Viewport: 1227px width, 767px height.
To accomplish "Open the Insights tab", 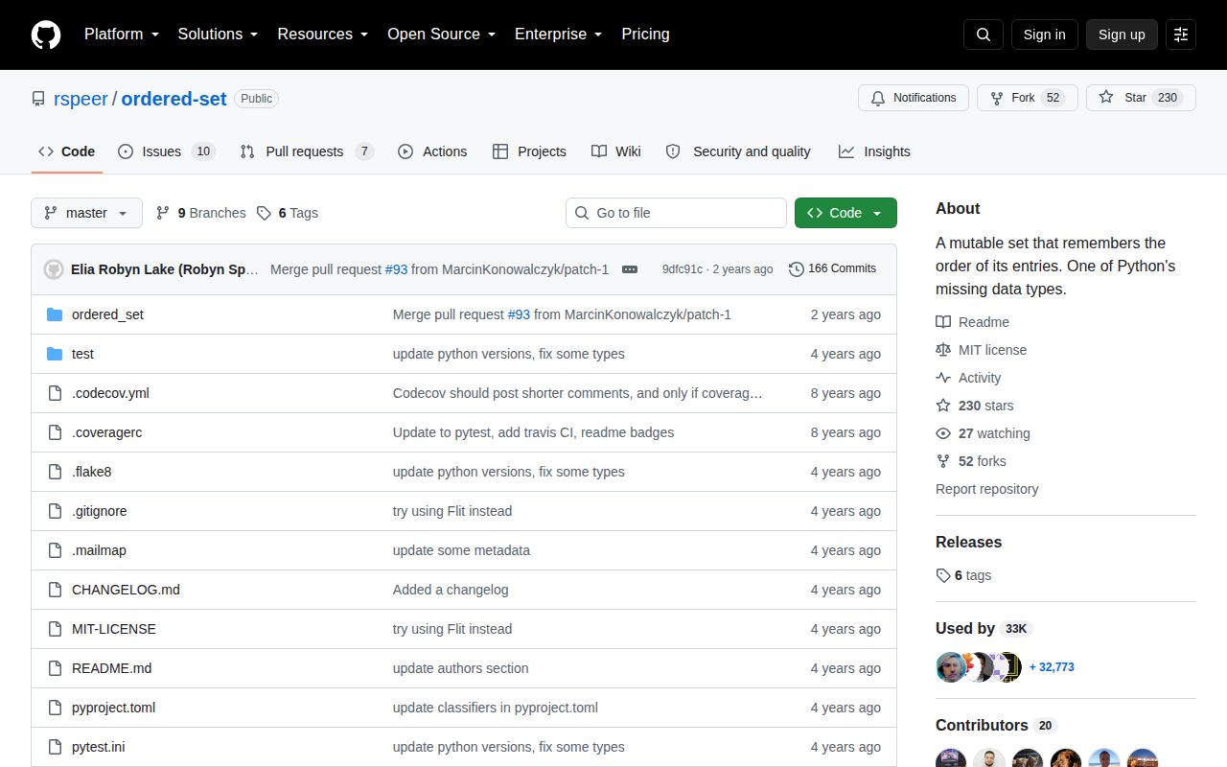I will (x=874, y=151).
